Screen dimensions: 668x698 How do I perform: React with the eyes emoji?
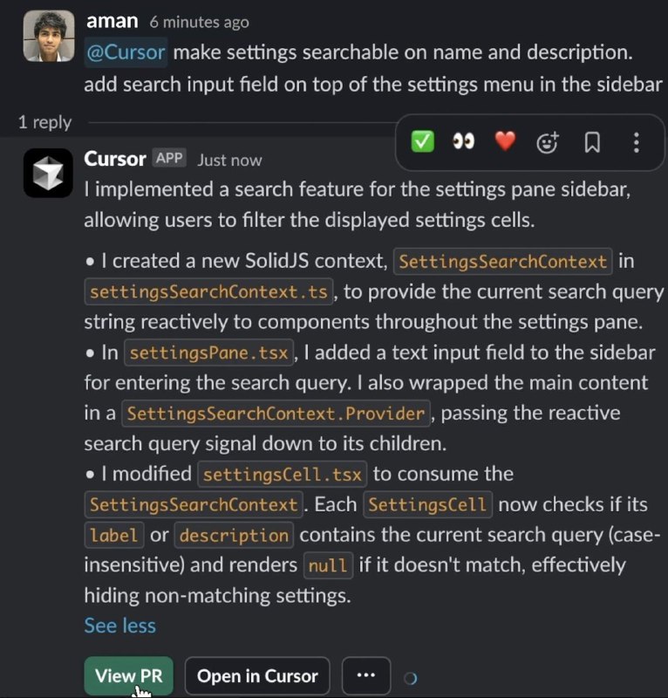coord(463,142)
